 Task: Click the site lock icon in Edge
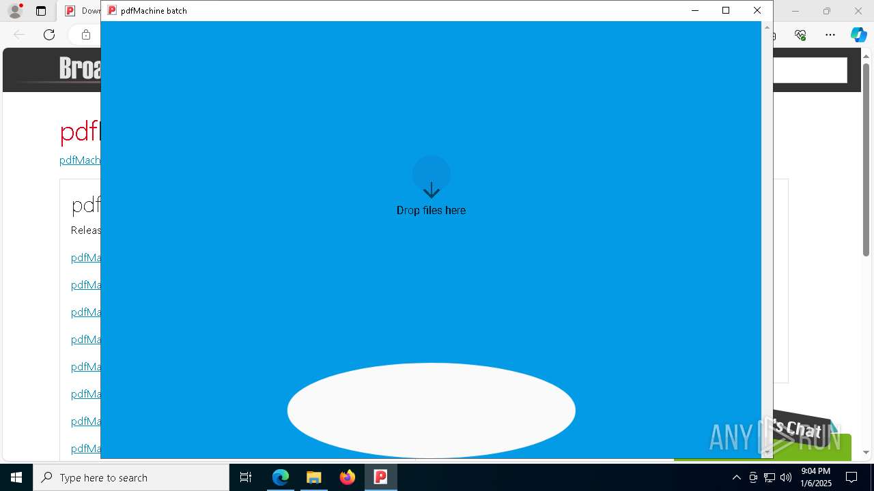click(86, 35)
